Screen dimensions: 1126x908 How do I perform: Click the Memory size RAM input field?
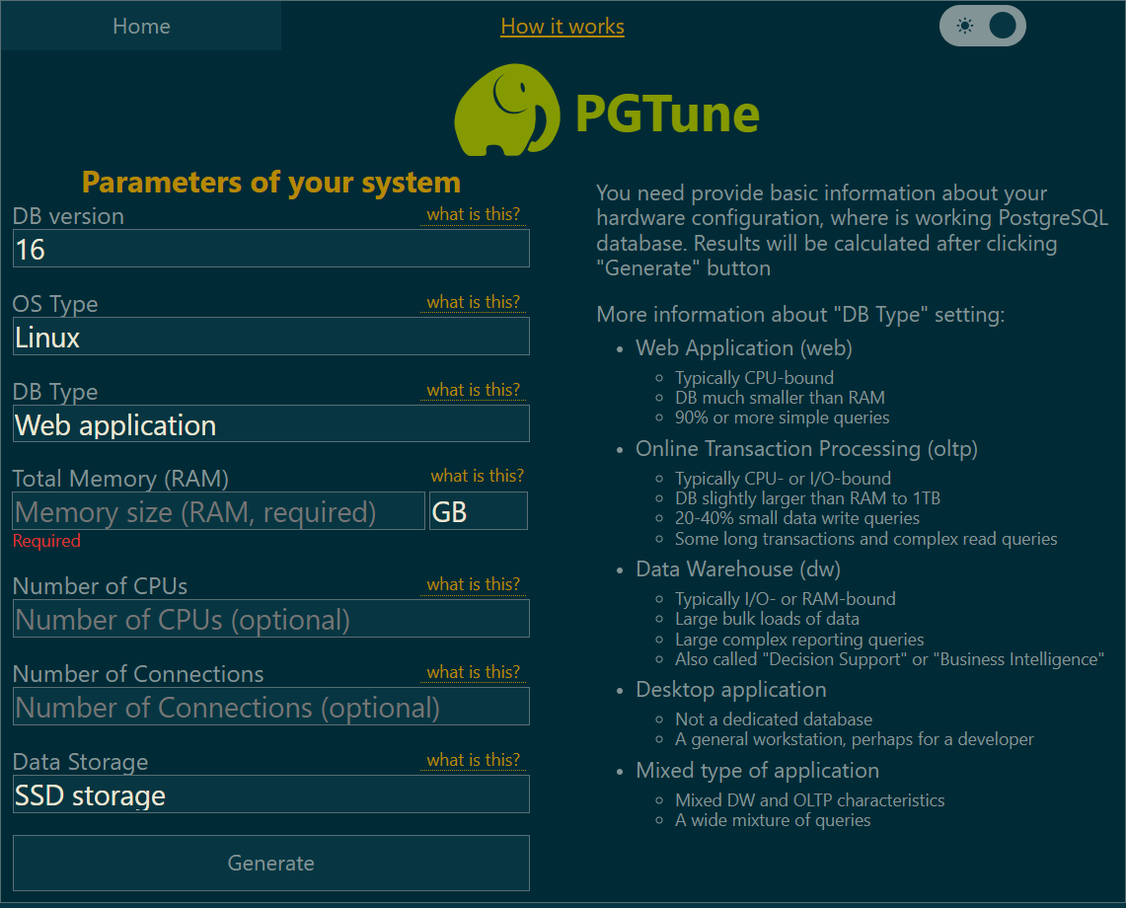pos(217,510)
